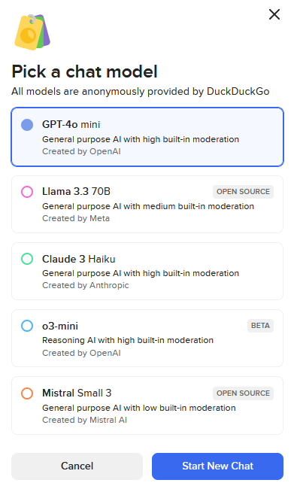This screenshot has height=486, width=294.
Task: Click 'Created by Mistral AI' text
Action: click(x=84, y=420)
